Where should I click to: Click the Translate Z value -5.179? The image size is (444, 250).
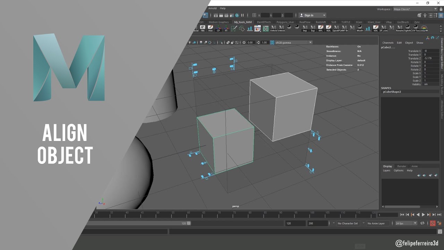(430, 58)
